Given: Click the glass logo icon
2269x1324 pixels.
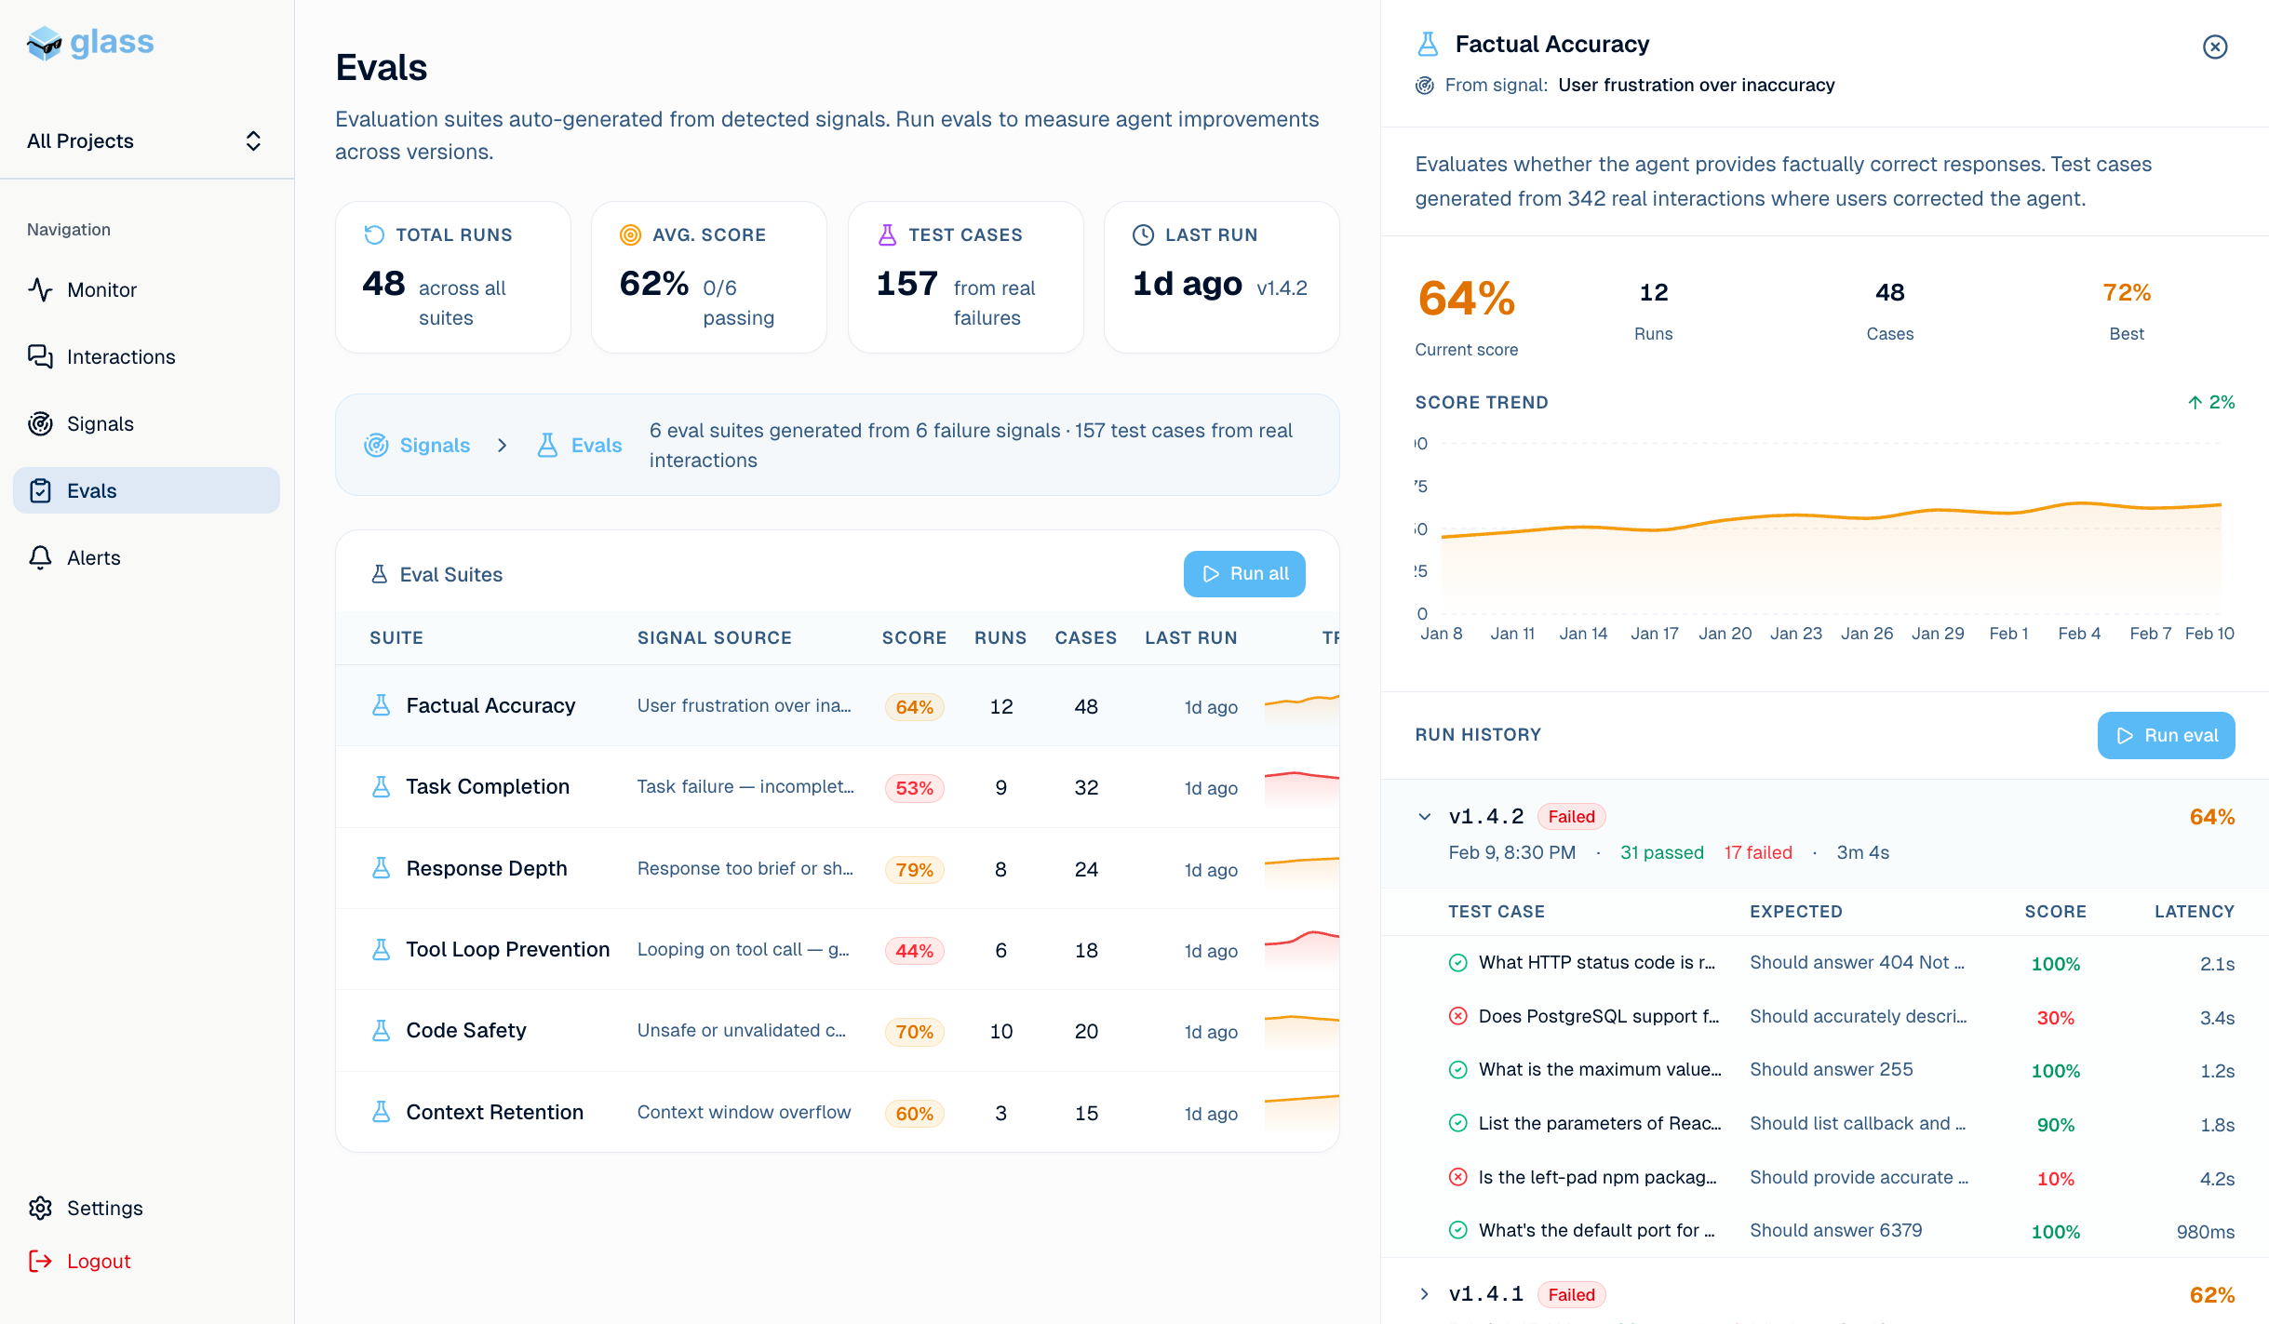Looking at the screenshot, I should (44, 43).
